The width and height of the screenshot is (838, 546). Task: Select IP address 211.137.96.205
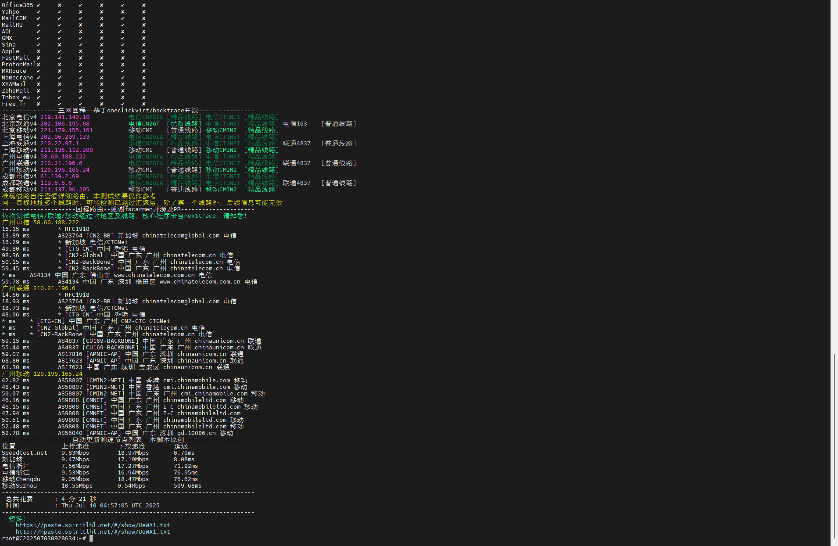pos(65,189)
